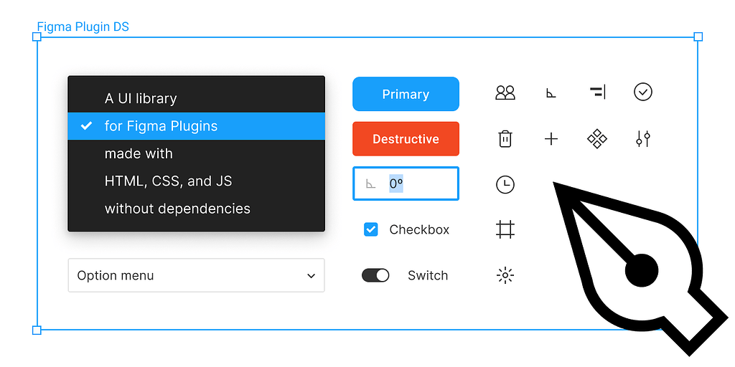This screenshot has width=735, height=367.
Task: Select the component diamonds icon
Action: tap(597, 138)
